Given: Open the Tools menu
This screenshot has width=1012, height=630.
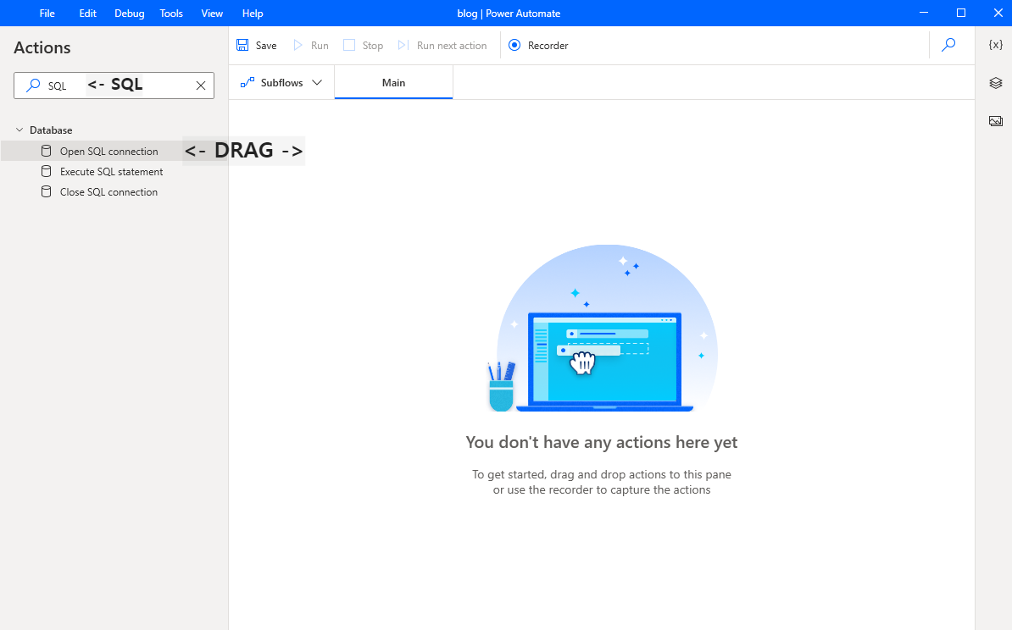Looking at the screenshot, I should coord(171,13).
